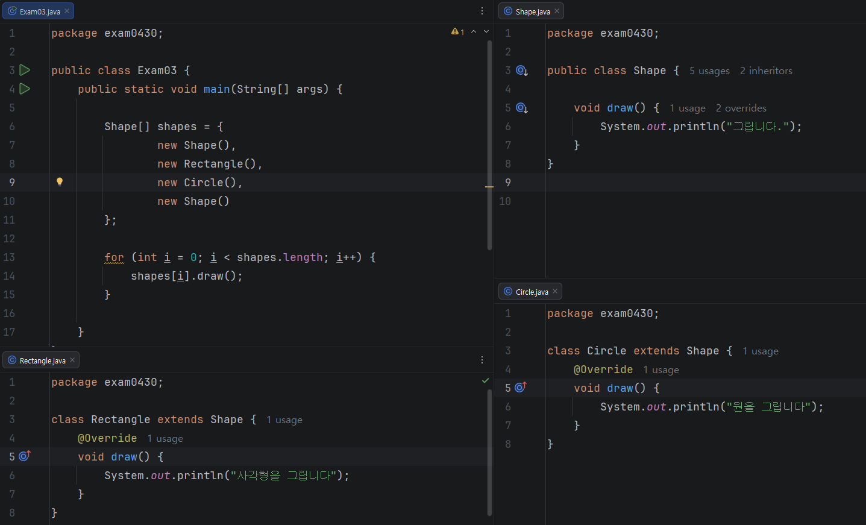Click 'extends' keyword in Rectangle.java
The width and height of the screenshot is (866, 525).
(x=180, y=420)
